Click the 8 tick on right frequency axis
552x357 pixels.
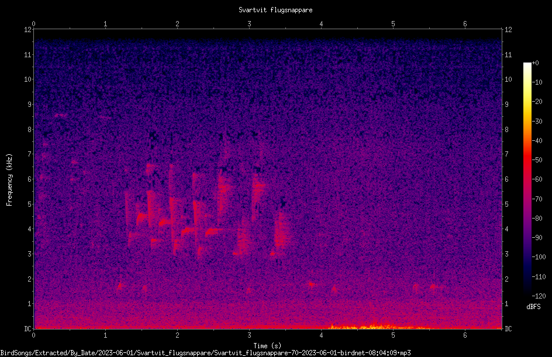click(x=506, y=130)
